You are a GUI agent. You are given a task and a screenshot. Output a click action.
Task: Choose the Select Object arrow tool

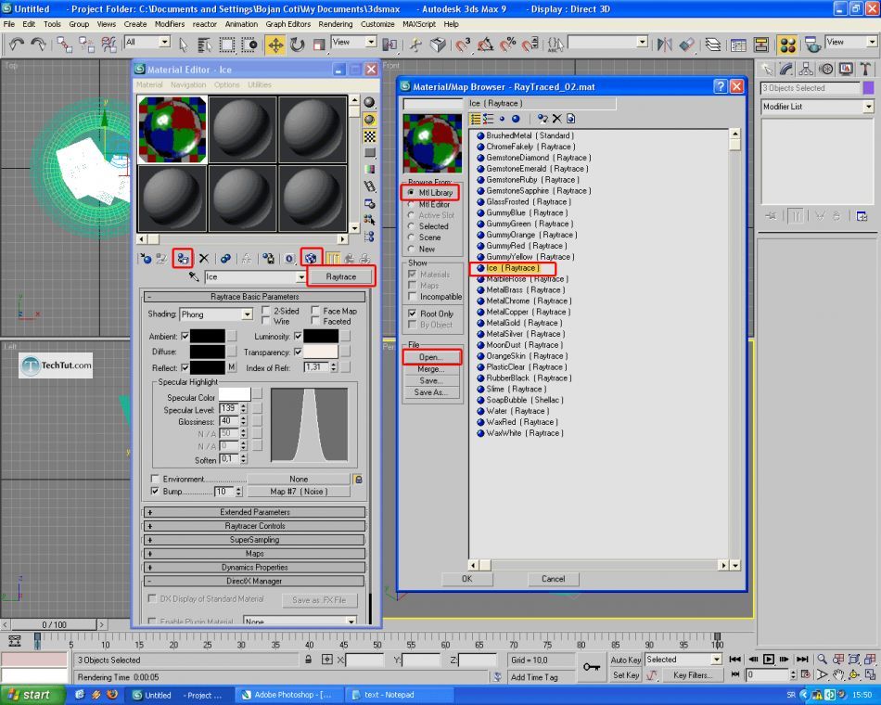(x=184, y=44)
